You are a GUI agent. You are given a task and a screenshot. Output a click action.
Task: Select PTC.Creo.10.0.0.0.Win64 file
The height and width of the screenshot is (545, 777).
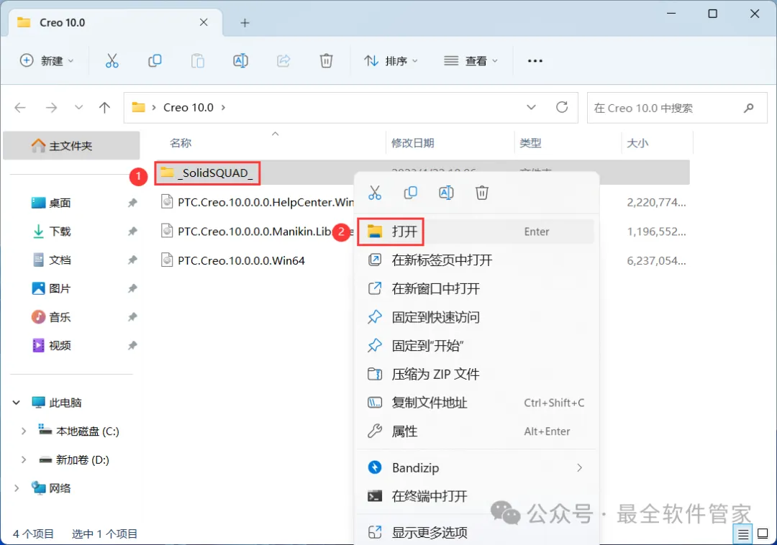coord(233,260)
